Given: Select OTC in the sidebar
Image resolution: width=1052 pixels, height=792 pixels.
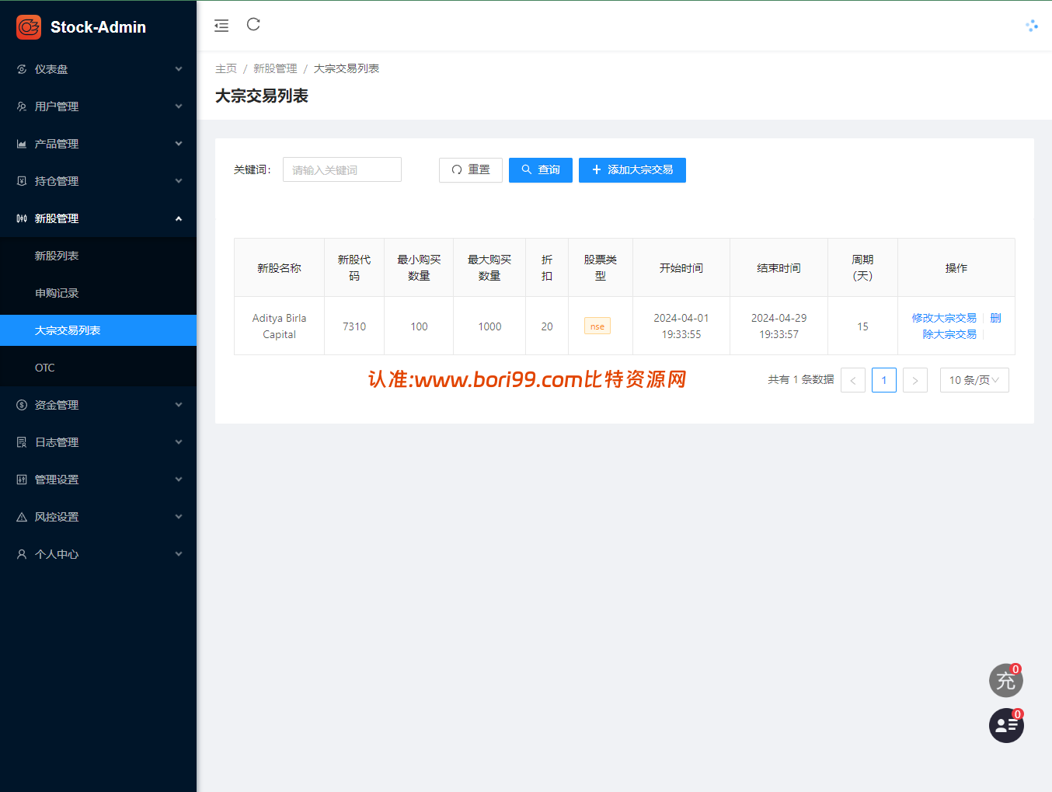Looking at the screenshot, I should pos(98,368).
